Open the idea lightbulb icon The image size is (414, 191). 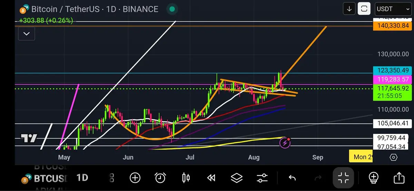[374, 178]
